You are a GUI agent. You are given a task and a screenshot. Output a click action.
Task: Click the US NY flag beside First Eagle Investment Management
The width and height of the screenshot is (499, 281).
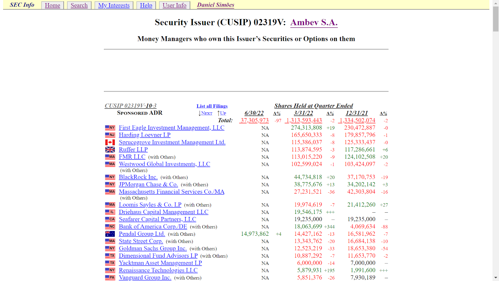[110, 128]
